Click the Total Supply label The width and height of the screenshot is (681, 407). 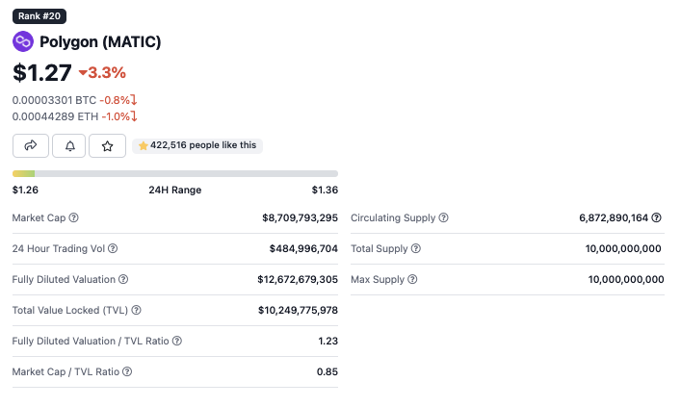[x=380, y=248]
